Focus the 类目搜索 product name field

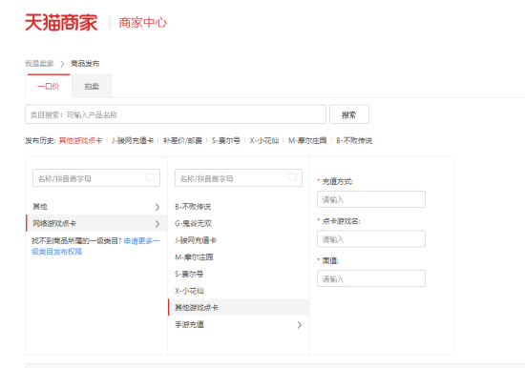tap(176, 114)
